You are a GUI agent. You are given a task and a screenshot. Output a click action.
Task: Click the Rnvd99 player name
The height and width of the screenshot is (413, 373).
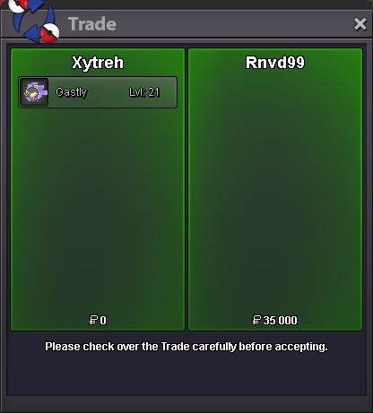click(x=275, y=63)
